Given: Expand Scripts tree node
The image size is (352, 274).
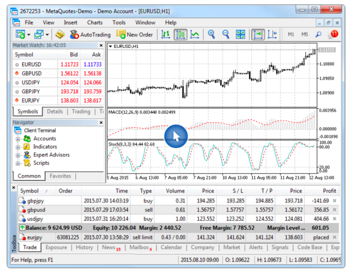Looking at the screenshot, I should [18, 163].
